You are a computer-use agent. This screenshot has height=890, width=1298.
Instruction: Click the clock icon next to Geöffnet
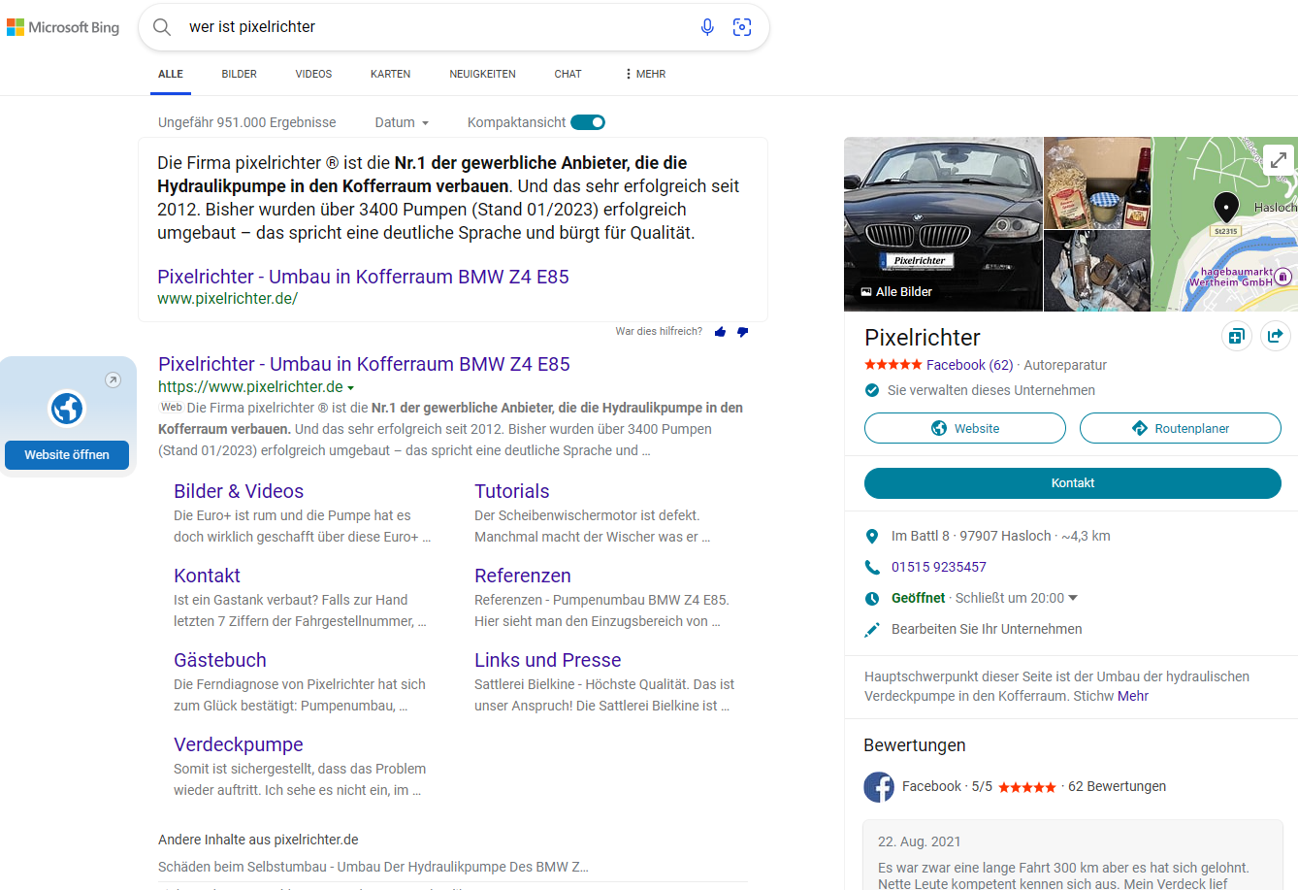(871, 599)
